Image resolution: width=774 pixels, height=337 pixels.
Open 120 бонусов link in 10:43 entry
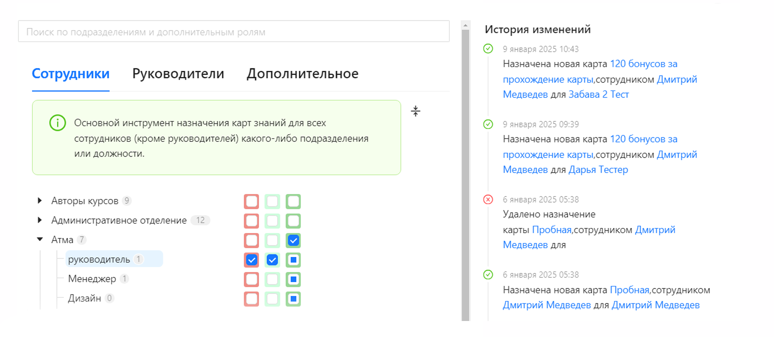(x=590, y=71)
